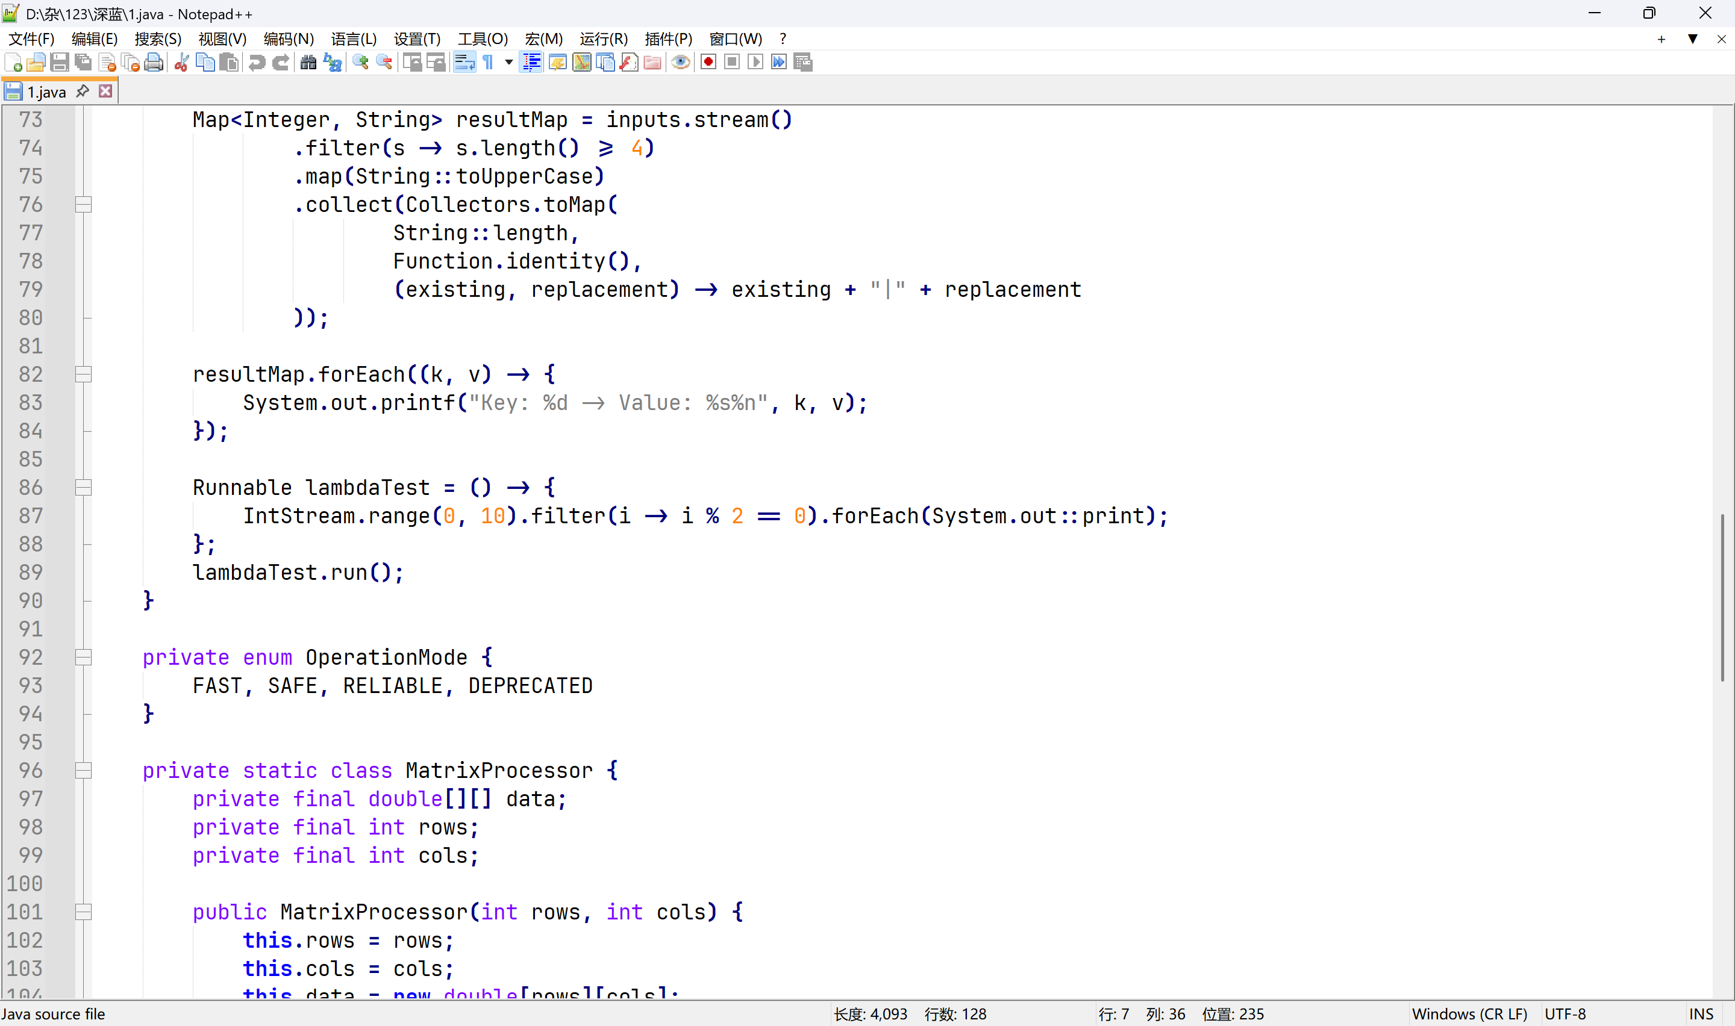This screenshot has height=1026, width=1735.
Task: Open the dropdown arrow next to the pilcrow icon
Action: pos(509,62)
